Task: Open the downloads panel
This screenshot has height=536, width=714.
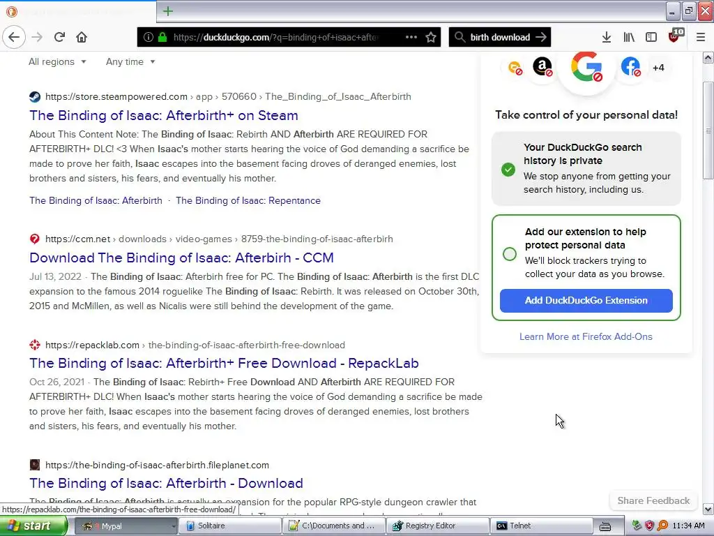Action: [606, 37]
